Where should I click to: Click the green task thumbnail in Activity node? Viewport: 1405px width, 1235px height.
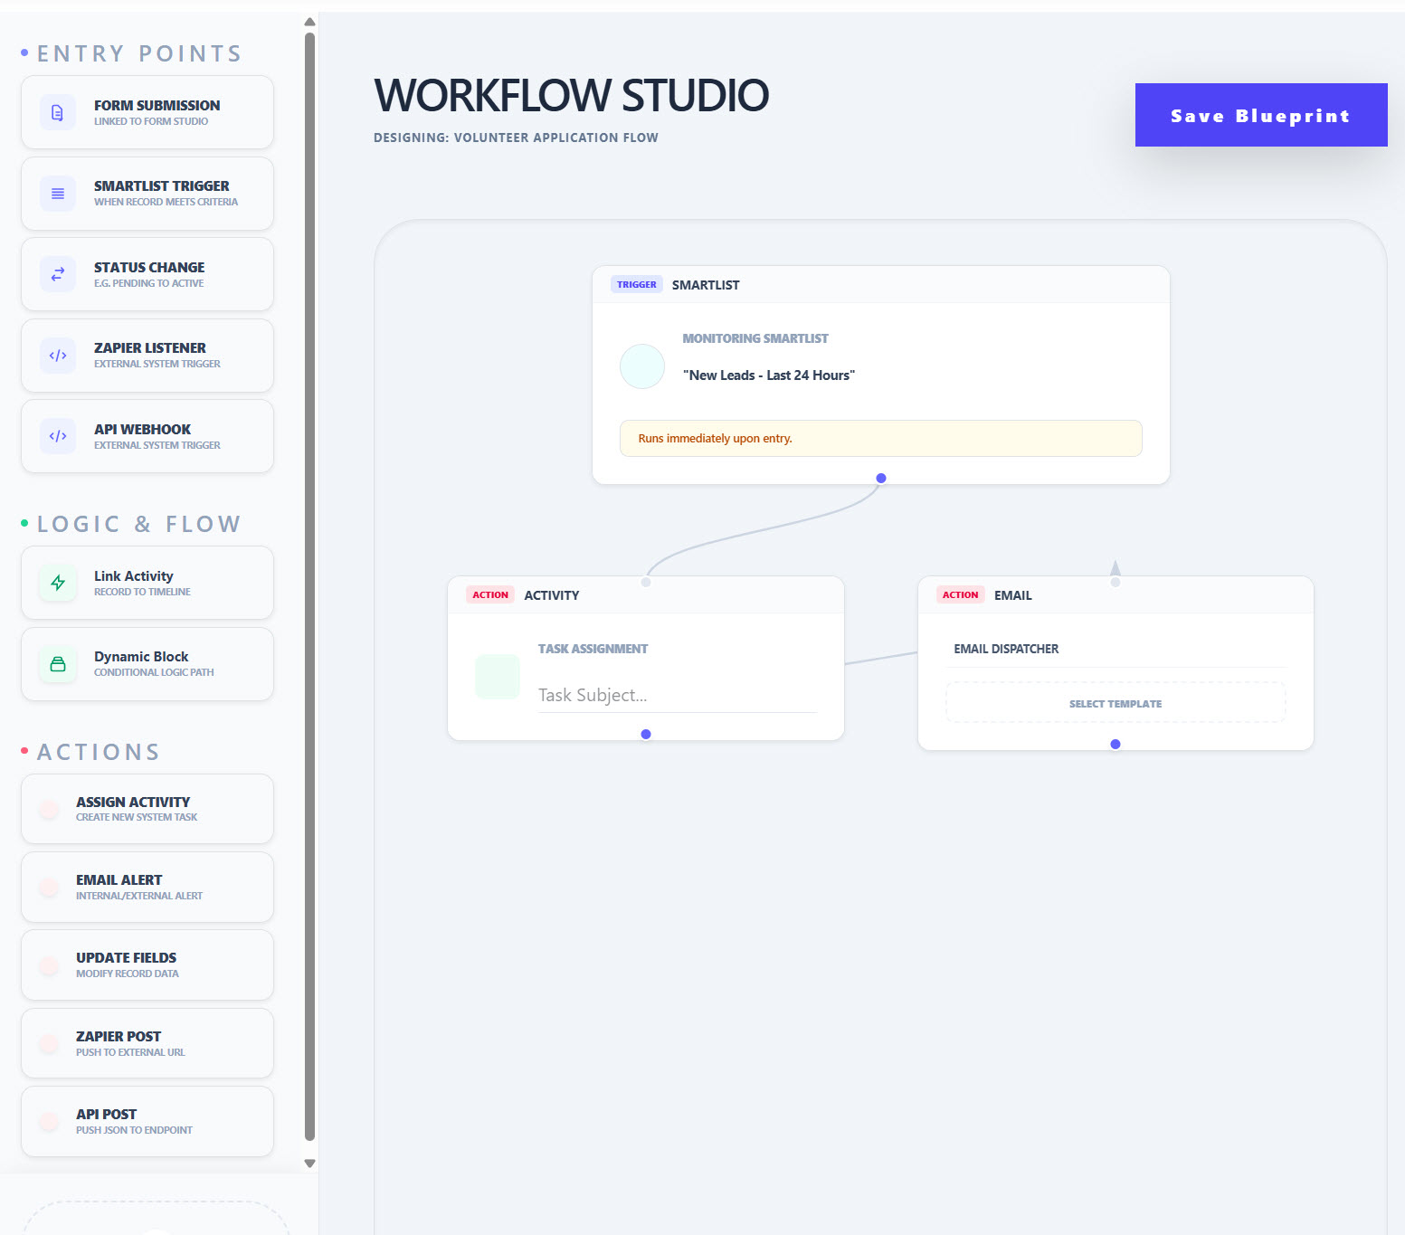[x=497, y=677]
